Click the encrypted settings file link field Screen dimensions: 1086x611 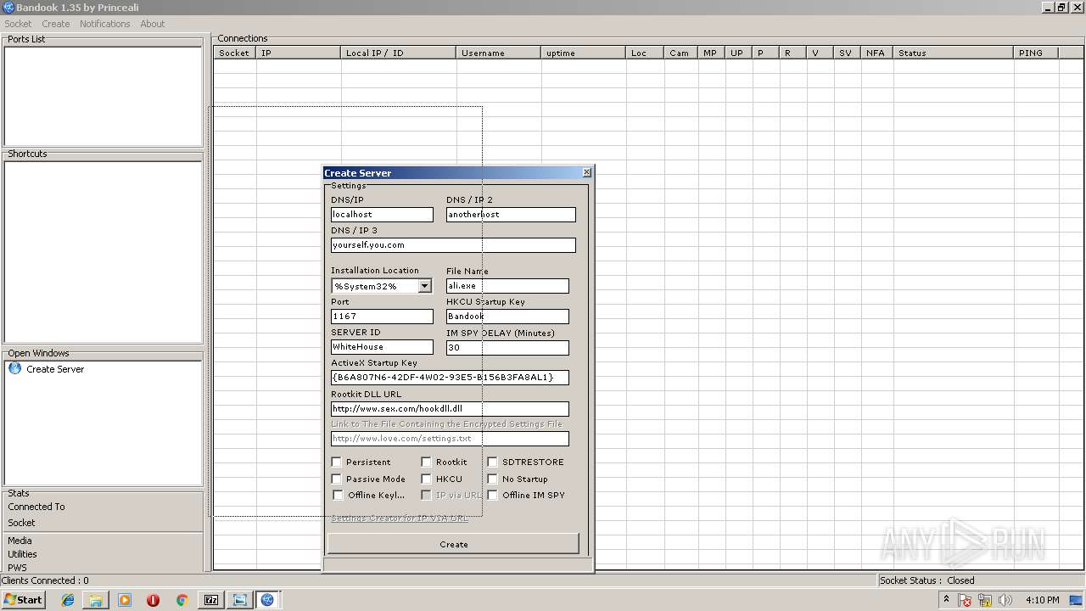point(450,439)
